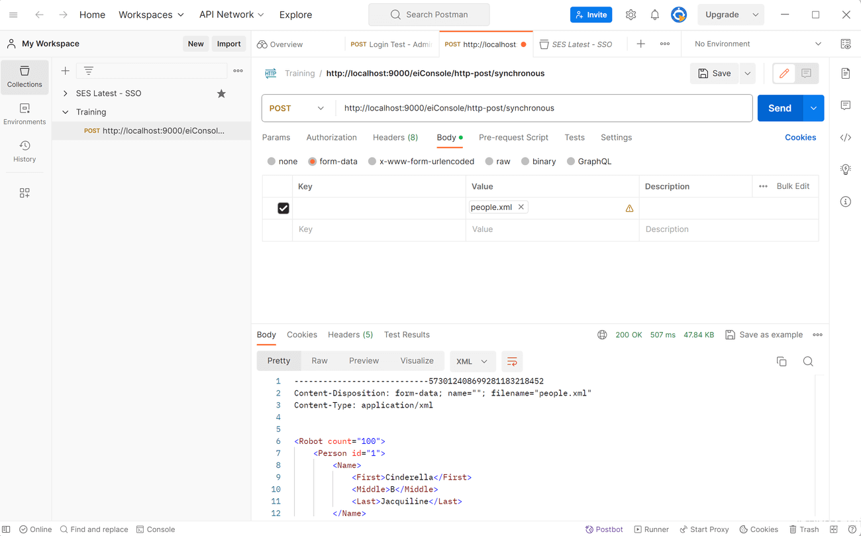The height and width of the screenshot is (536, 861).
Task: Toggle line wrap in response
Action: [512, 361]
